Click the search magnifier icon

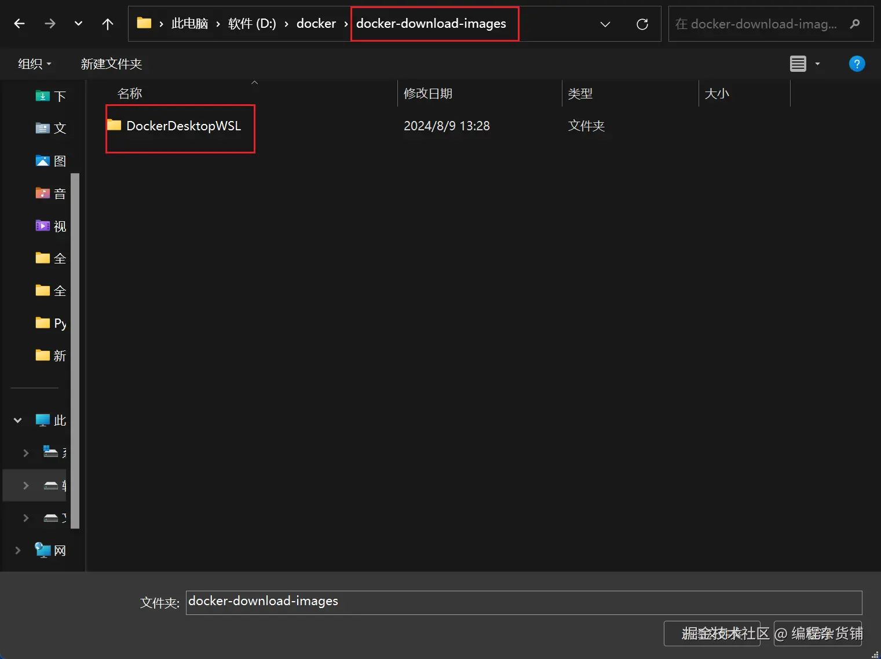pos(855,24)
